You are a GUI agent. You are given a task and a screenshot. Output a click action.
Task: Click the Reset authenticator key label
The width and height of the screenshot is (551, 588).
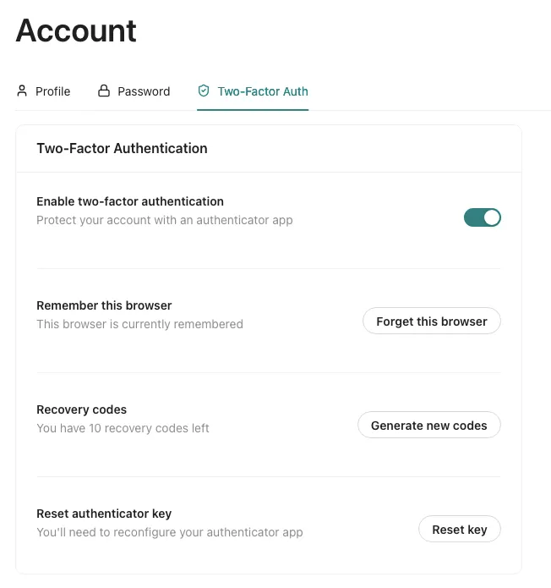pos(104,514)
